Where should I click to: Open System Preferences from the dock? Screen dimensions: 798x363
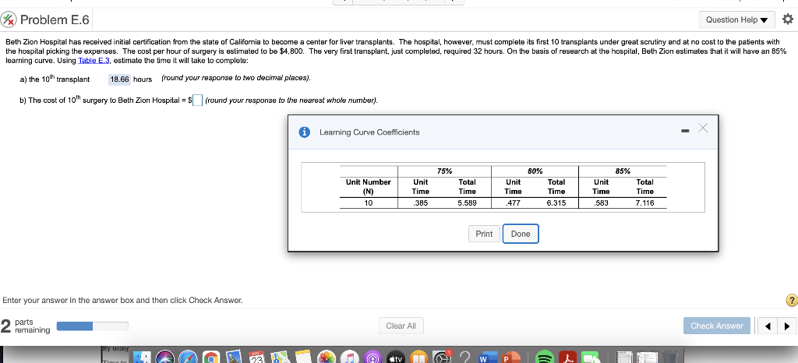[x=443, y=357]
